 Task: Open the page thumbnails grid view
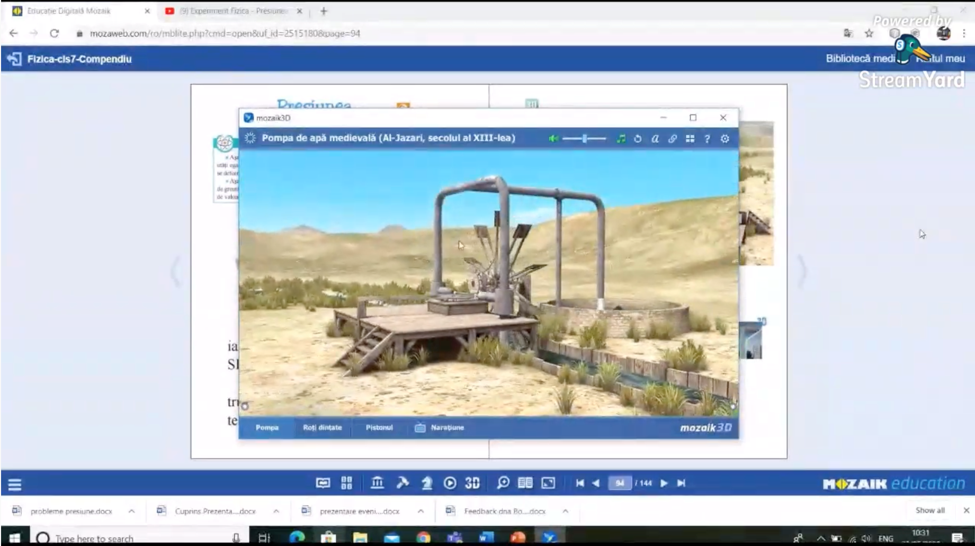pos(347,483)
